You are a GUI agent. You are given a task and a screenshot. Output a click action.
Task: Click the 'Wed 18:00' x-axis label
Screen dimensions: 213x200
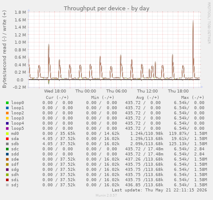(55, 91)
